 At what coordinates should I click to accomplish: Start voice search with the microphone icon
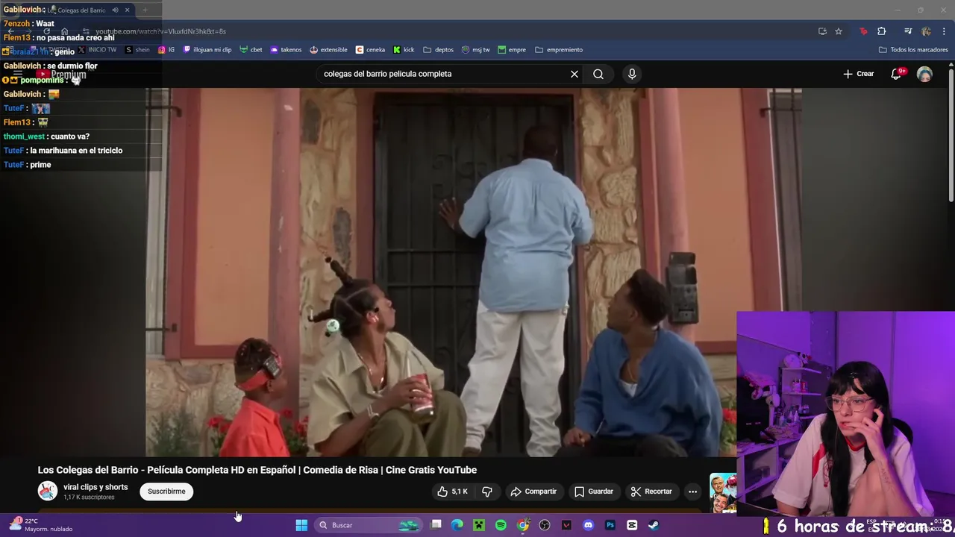(x=632, y=74)
